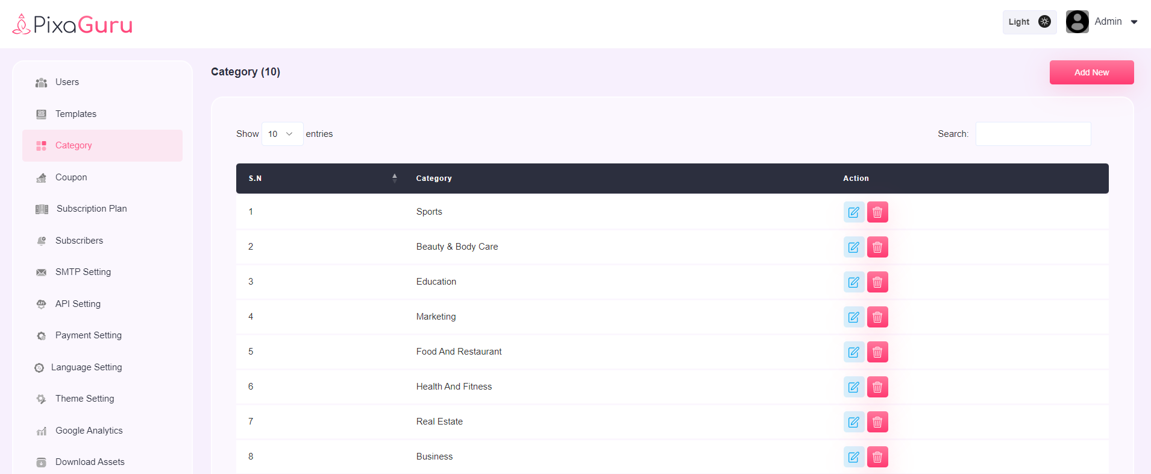Click the 'Category (10)' page heading
Screen dimensions: 1151x474
click(245, 72)
